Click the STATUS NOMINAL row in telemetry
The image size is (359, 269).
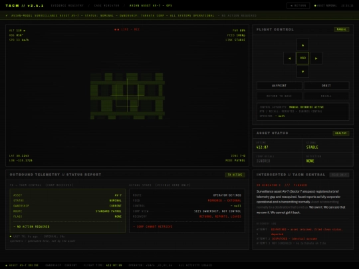click(68, 201)
